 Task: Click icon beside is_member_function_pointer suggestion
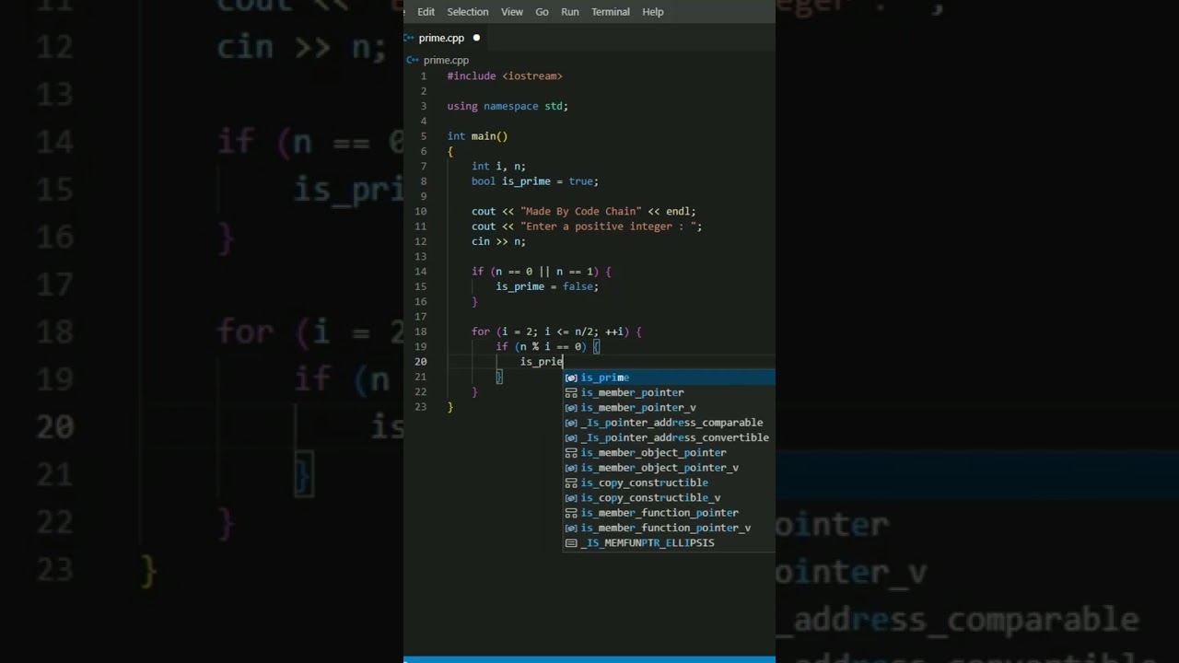(571, 513)
